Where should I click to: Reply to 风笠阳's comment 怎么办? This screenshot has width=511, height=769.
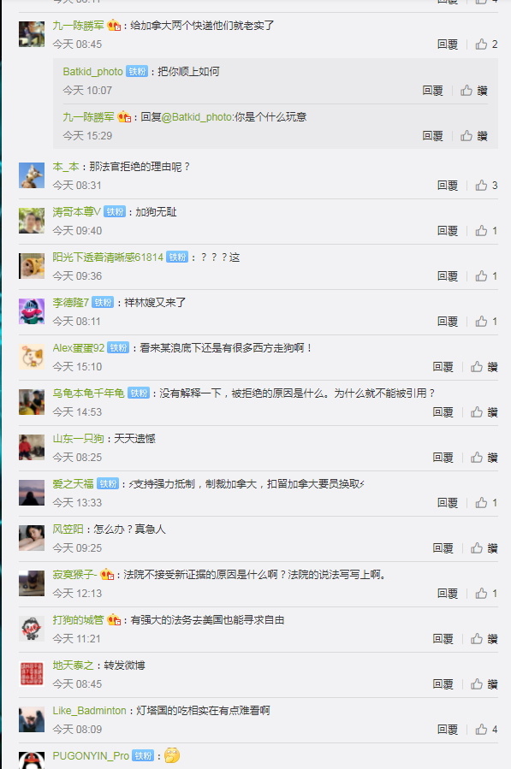click(x=443, y=548)
